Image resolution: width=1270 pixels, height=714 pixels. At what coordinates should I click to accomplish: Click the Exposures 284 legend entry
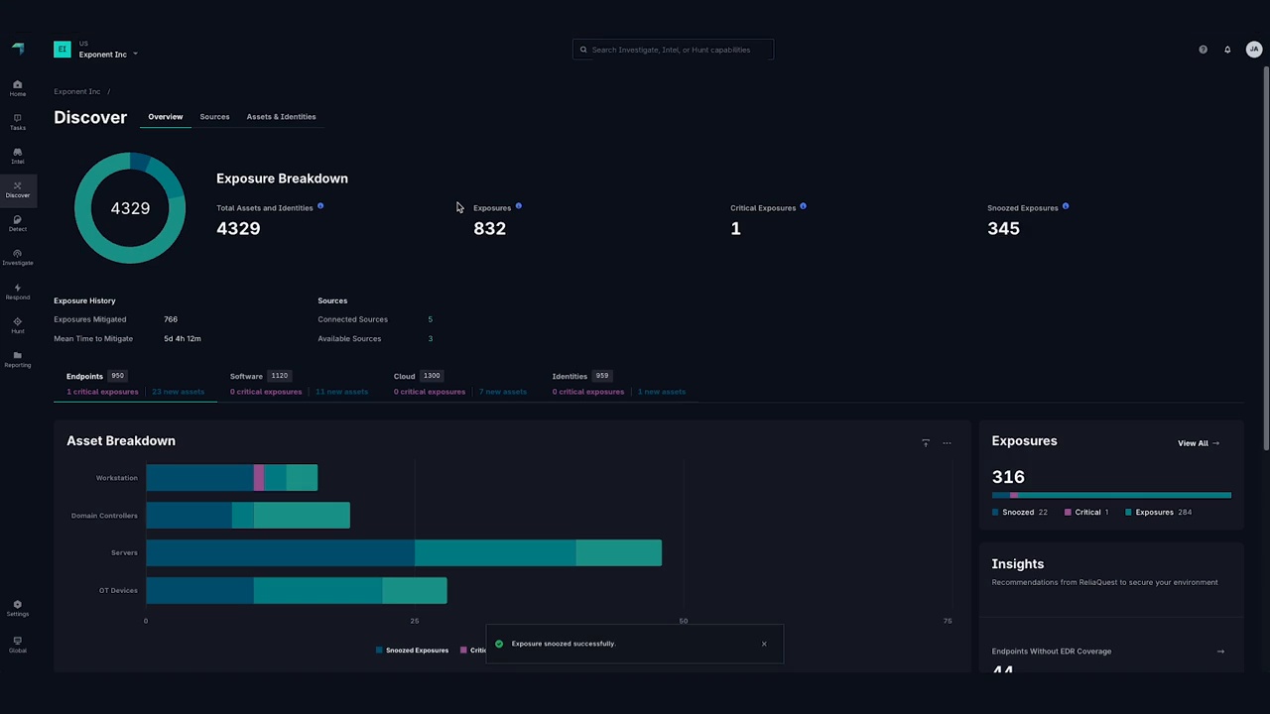tap(1158, 513)
